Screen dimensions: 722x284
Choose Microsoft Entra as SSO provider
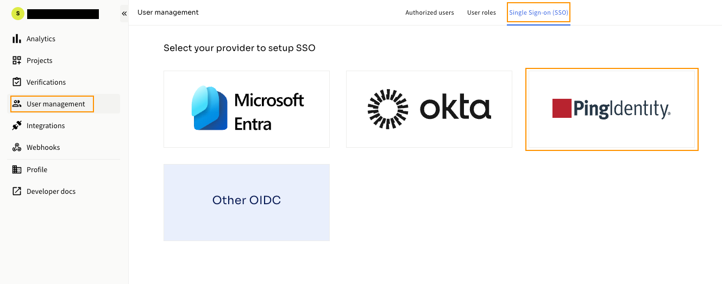click(x=247, y=109)
